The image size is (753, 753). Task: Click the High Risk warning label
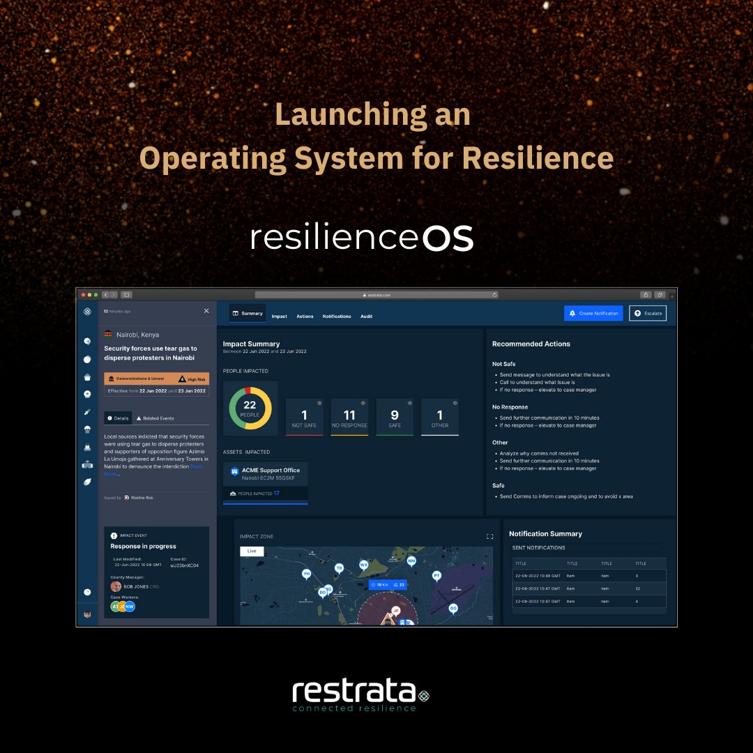(192, 379)
